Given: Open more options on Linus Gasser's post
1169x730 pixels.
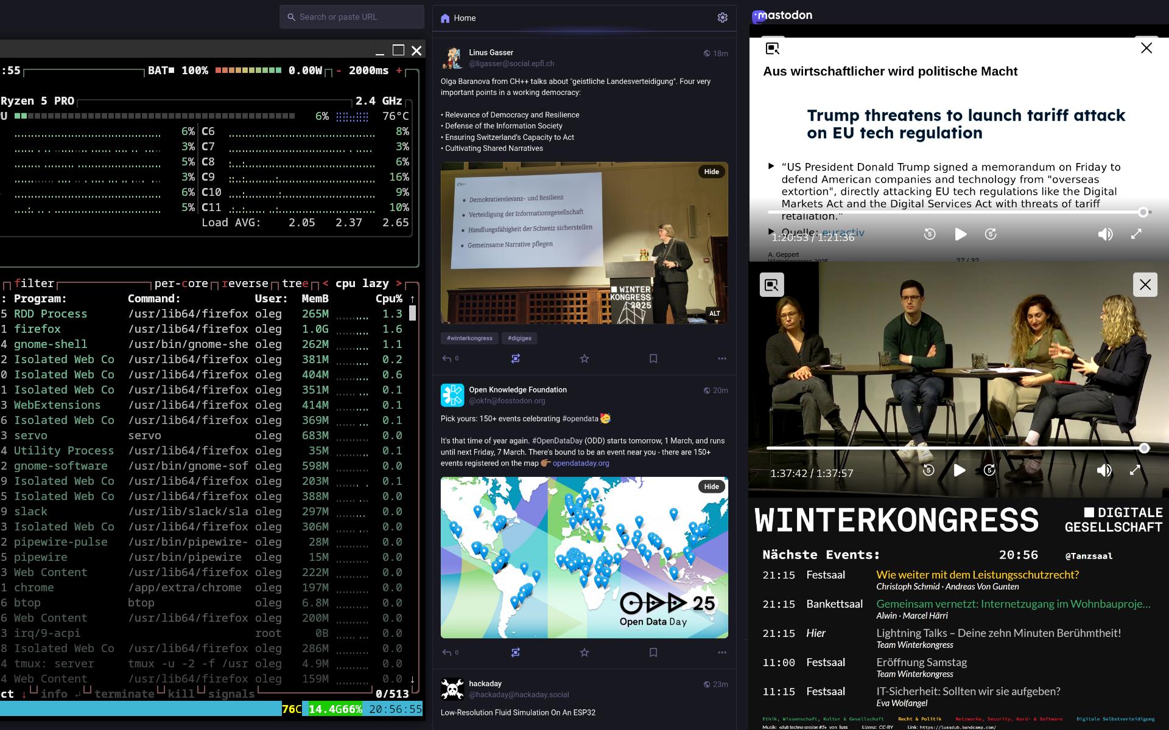Looking at the screenshot, I should coord(721,359).
